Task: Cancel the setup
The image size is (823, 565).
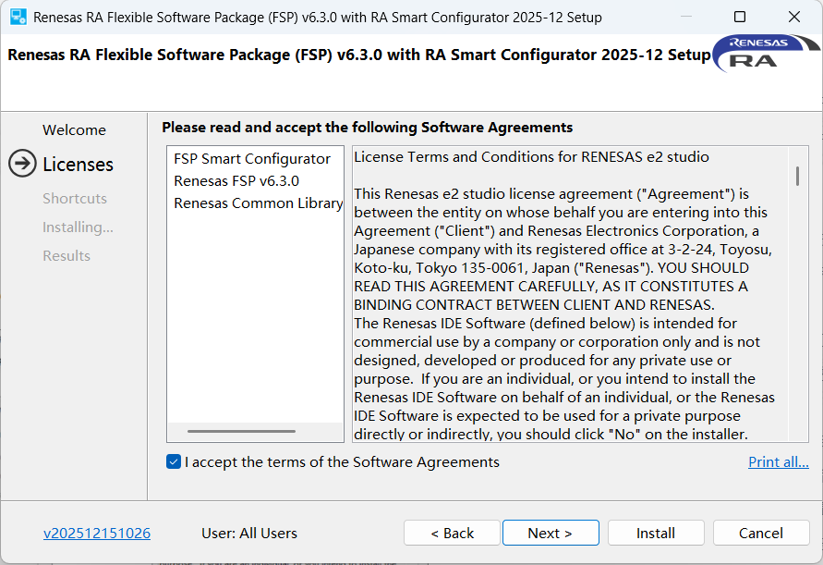Action: click(761, 533)
